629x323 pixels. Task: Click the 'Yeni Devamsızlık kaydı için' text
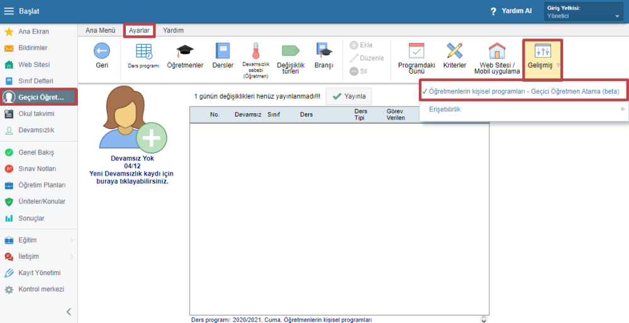click(x=132, y=174)
